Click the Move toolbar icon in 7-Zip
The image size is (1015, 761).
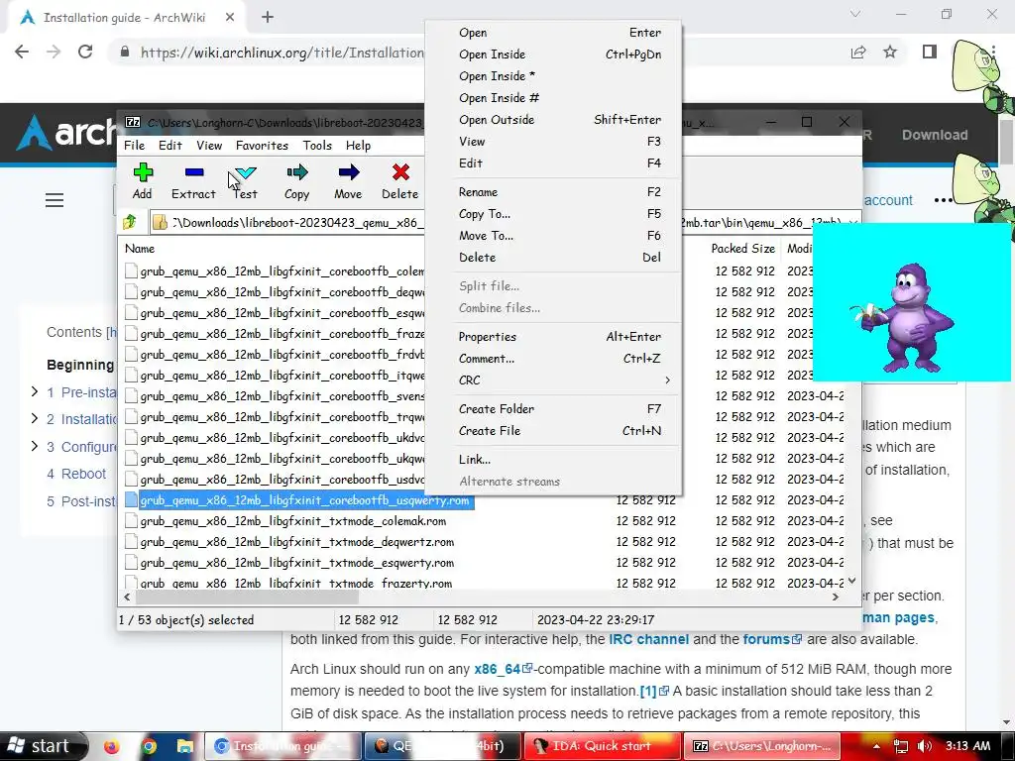click(x=348, y=172)
